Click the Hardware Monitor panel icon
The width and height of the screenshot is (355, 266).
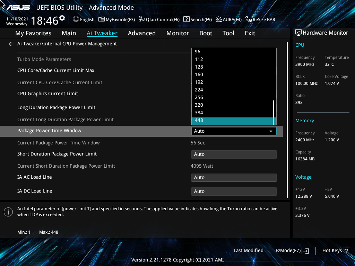pos(298,33)
